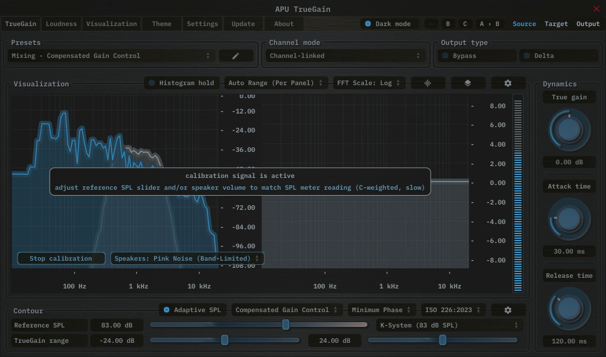The width and height of the screenshot is (606, 357).
Task: Click the A to B copy button
Action: point(489,24)
